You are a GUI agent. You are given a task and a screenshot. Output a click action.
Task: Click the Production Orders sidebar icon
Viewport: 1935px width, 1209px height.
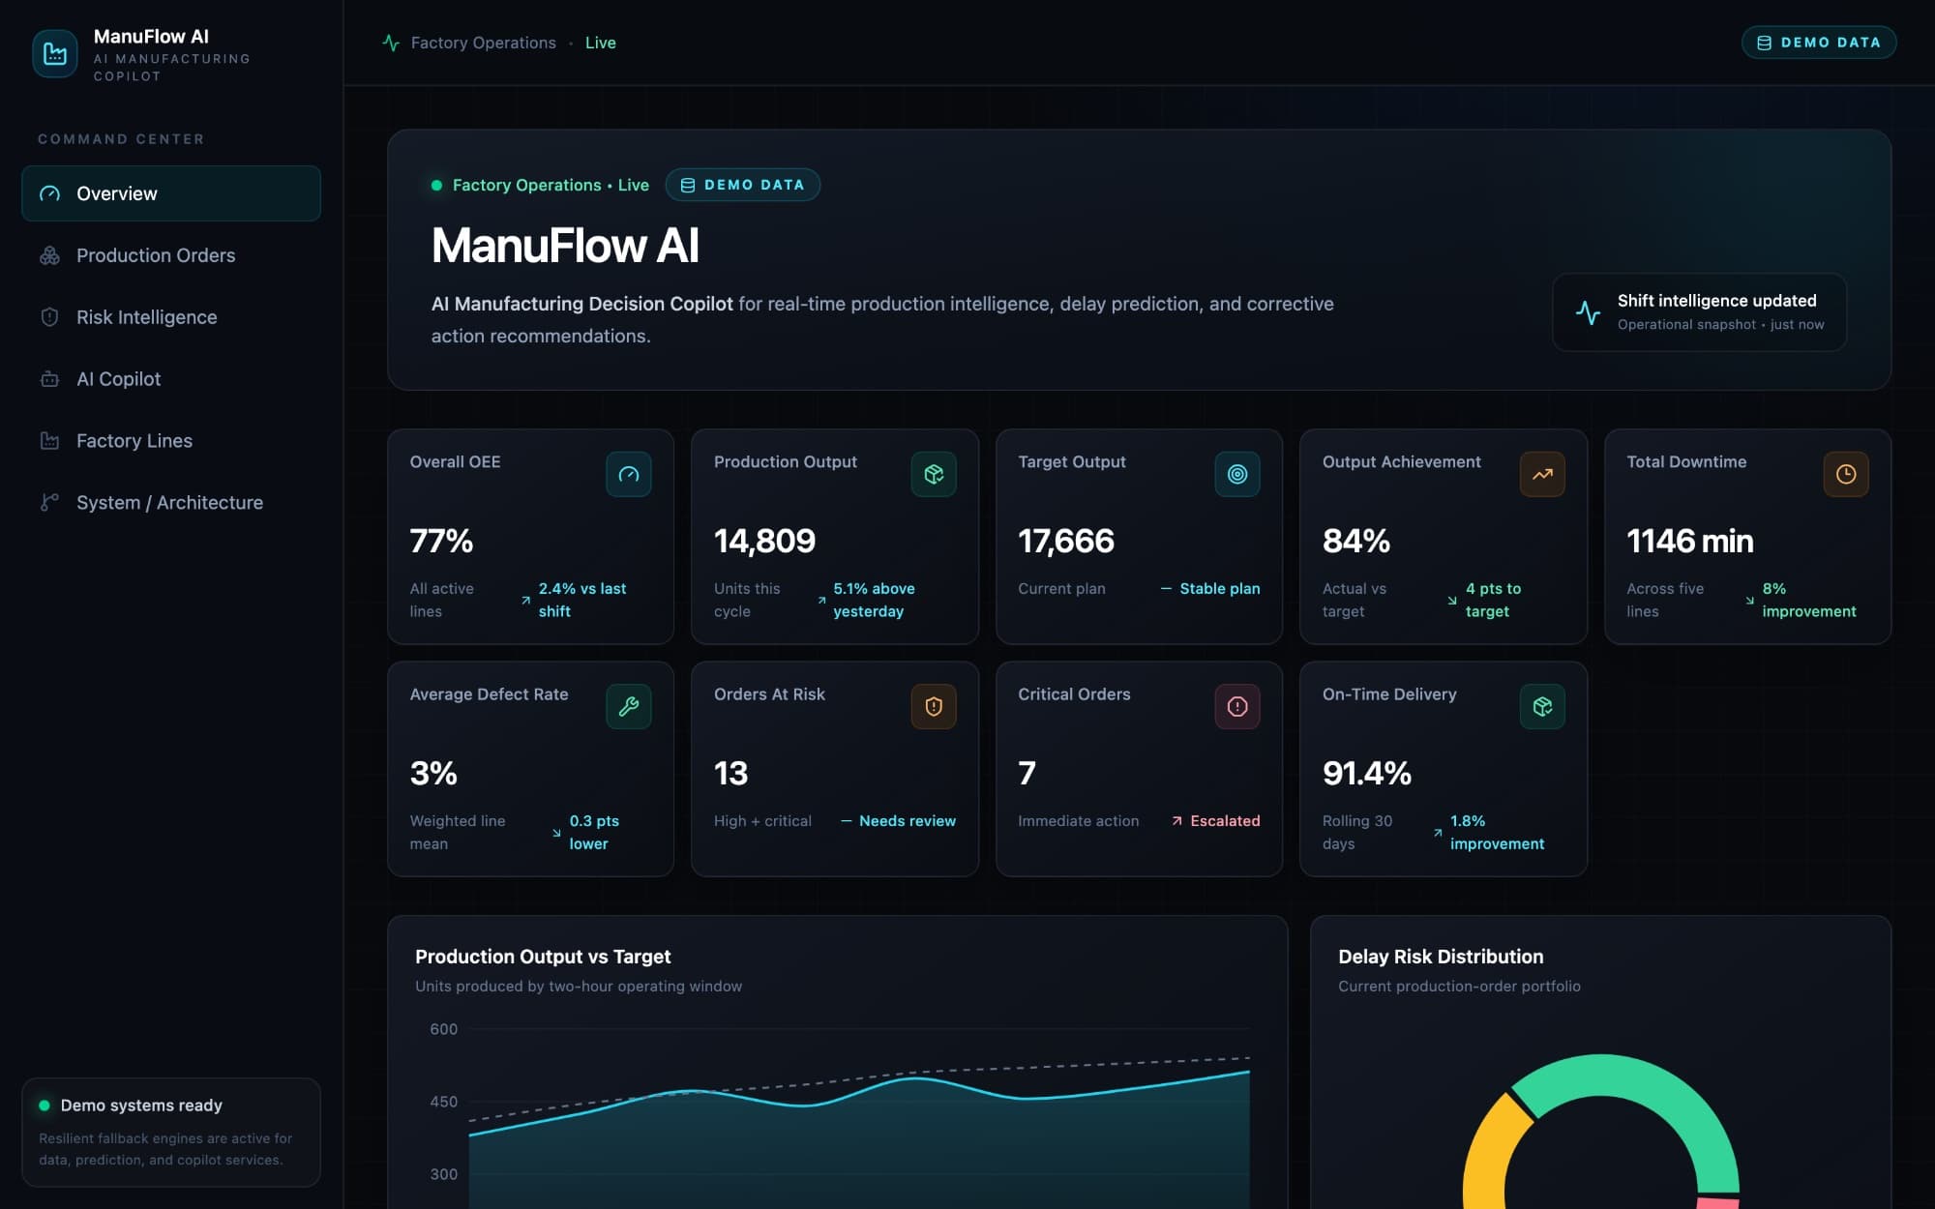point(49,255)
